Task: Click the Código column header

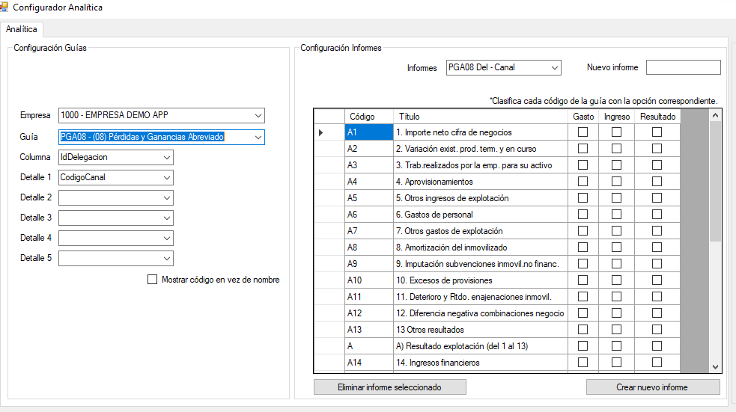Action: point(369,116)
